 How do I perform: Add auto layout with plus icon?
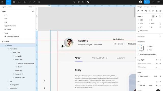(x=160, y=36)
